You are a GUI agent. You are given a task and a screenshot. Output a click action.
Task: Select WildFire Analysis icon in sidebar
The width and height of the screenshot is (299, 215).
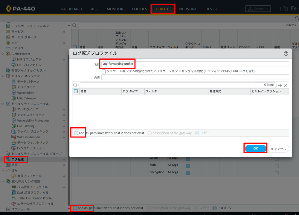[13, 137]
